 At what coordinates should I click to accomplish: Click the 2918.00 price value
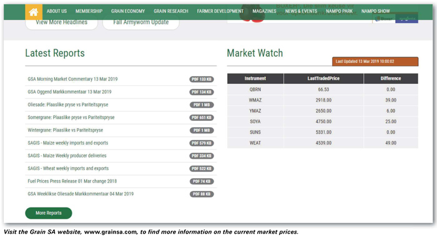pyautogui.click(x=323, y=100)
